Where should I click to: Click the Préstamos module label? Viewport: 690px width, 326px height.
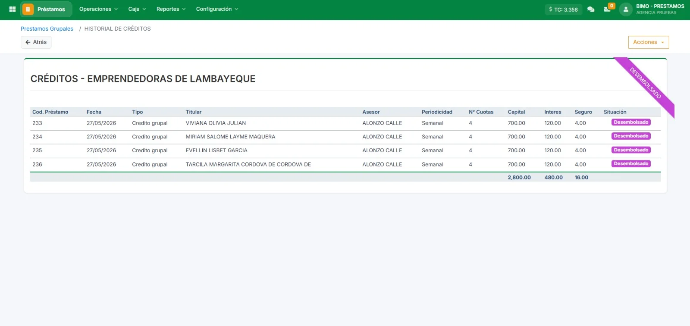tap(51, 9)
